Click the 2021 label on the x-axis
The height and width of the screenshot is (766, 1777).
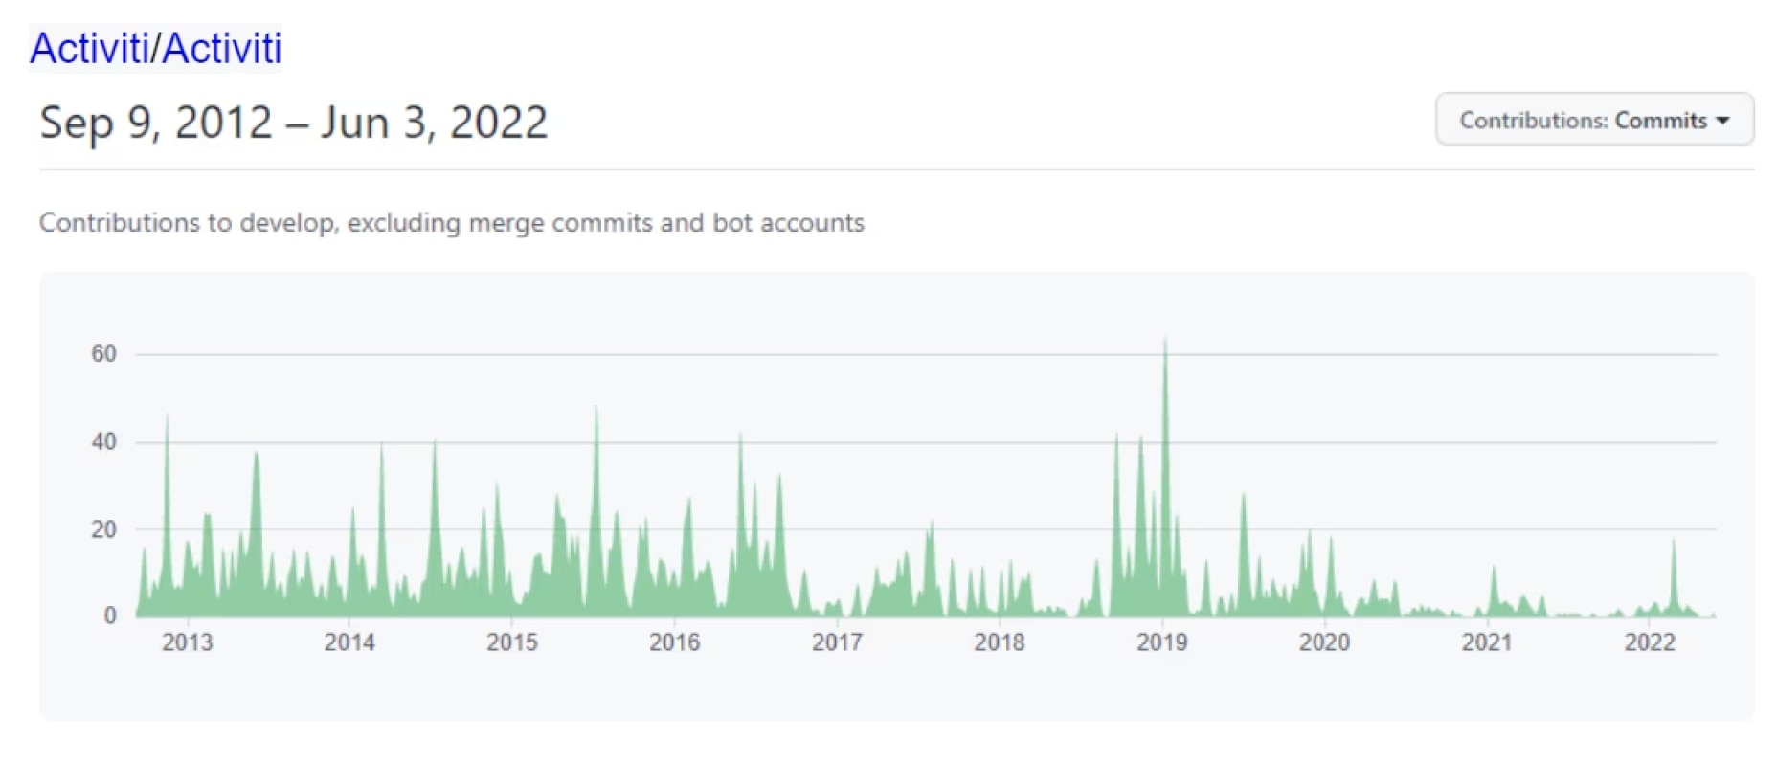[x=1487, y=642]
